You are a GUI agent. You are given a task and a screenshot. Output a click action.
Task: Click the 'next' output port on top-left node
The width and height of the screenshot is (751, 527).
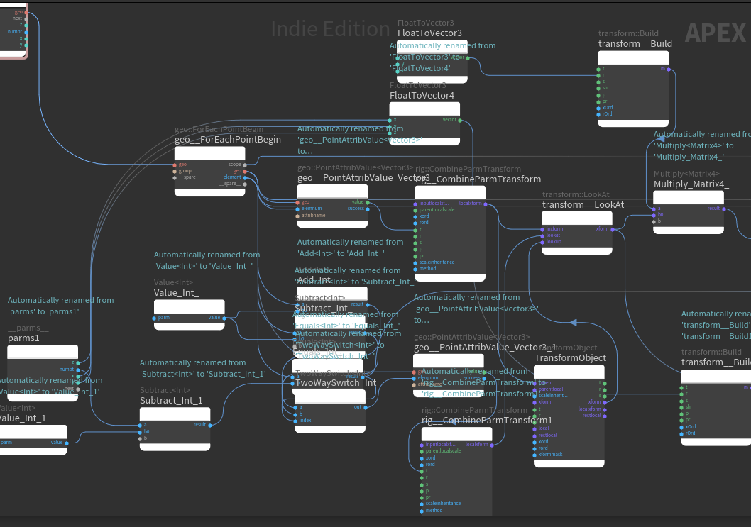click(26, 18)
